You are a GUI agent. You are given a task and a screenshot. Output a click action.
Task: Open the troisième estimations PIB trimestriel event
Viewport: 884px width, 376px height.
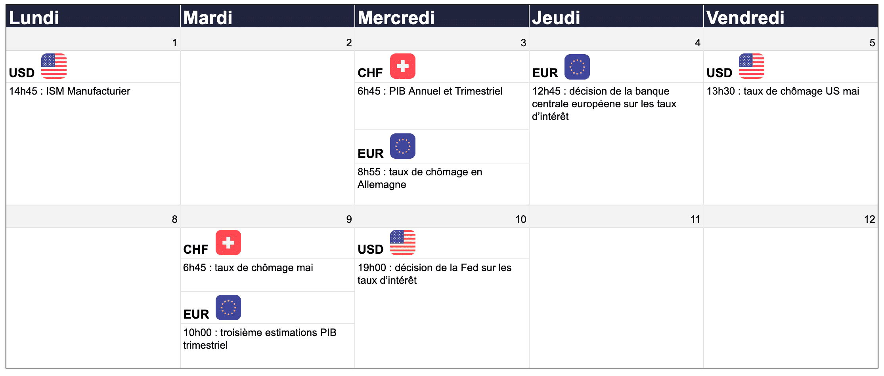260,339
